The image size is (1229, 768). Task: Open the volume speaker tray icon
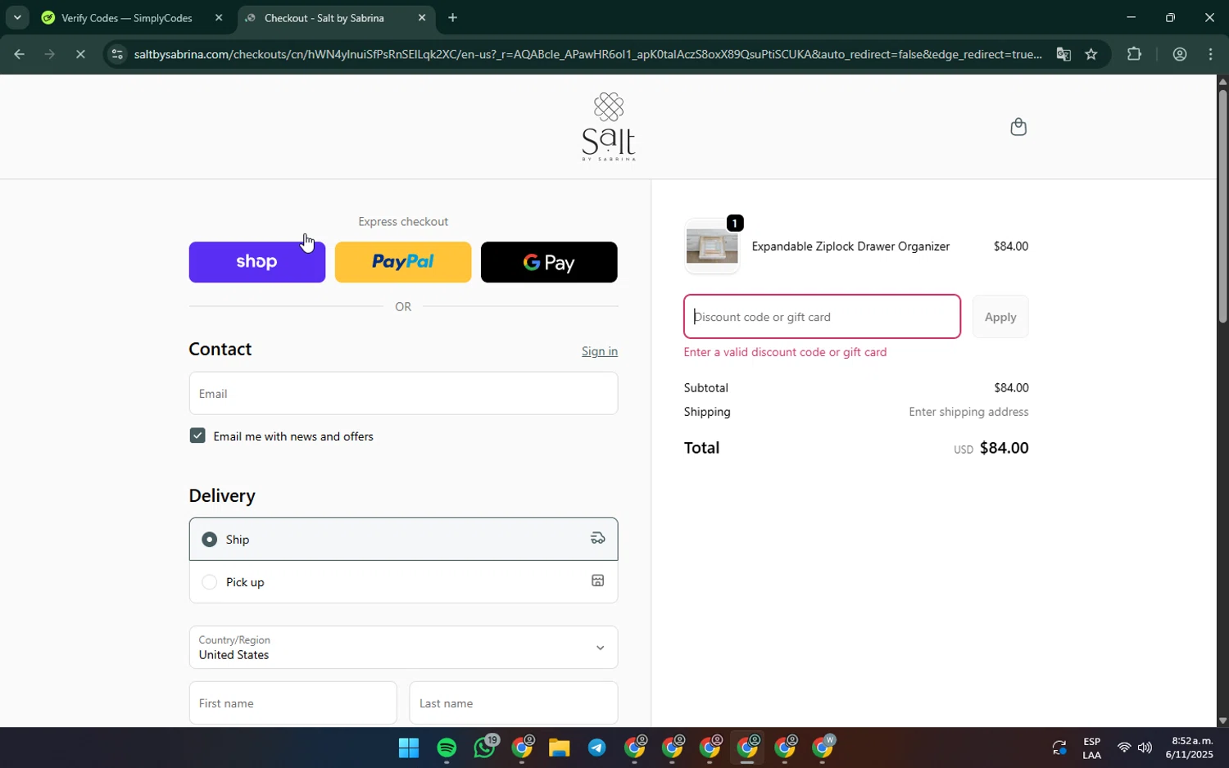pyautogui.click(x=1145, y=748)
